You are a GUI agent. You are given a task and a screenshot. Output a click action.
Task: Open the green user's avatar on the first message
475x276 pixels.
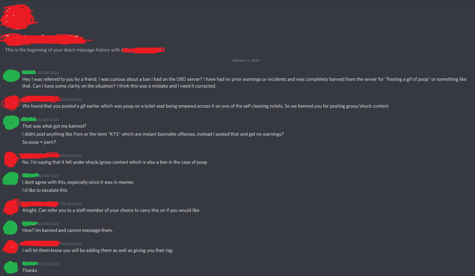[11, 75]
